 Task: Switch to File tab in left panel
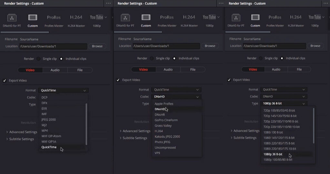coord(80,70)
